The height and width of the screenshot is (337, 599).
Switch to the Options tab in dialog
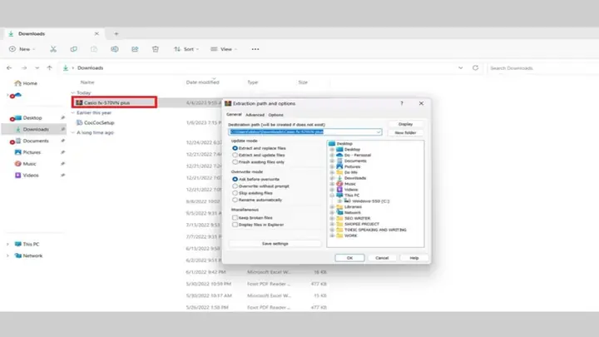(x=276, y=115)
